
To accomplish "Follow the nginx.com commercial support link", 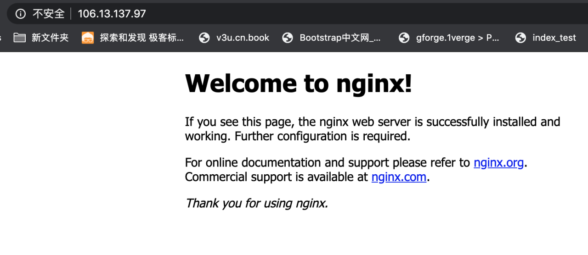I will pos(399,177).
